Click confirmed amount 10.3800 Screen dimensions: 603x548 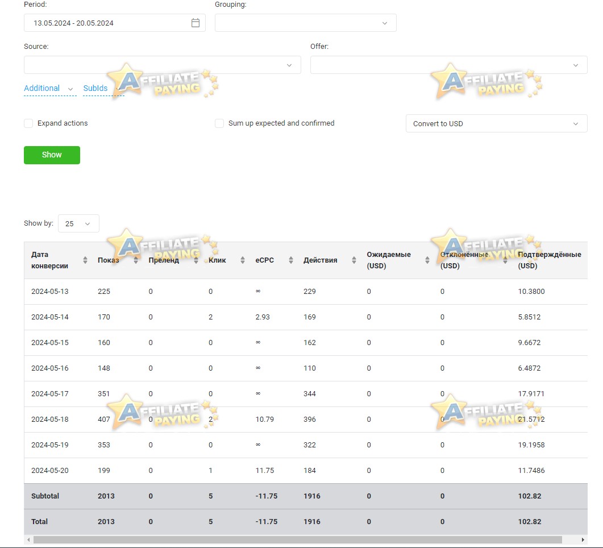pyautogui.click(x=531, y=292)
